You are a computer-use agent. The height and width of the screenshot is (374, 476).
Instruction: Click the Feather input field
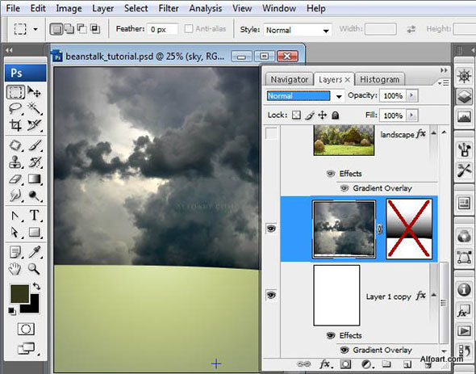162,30
